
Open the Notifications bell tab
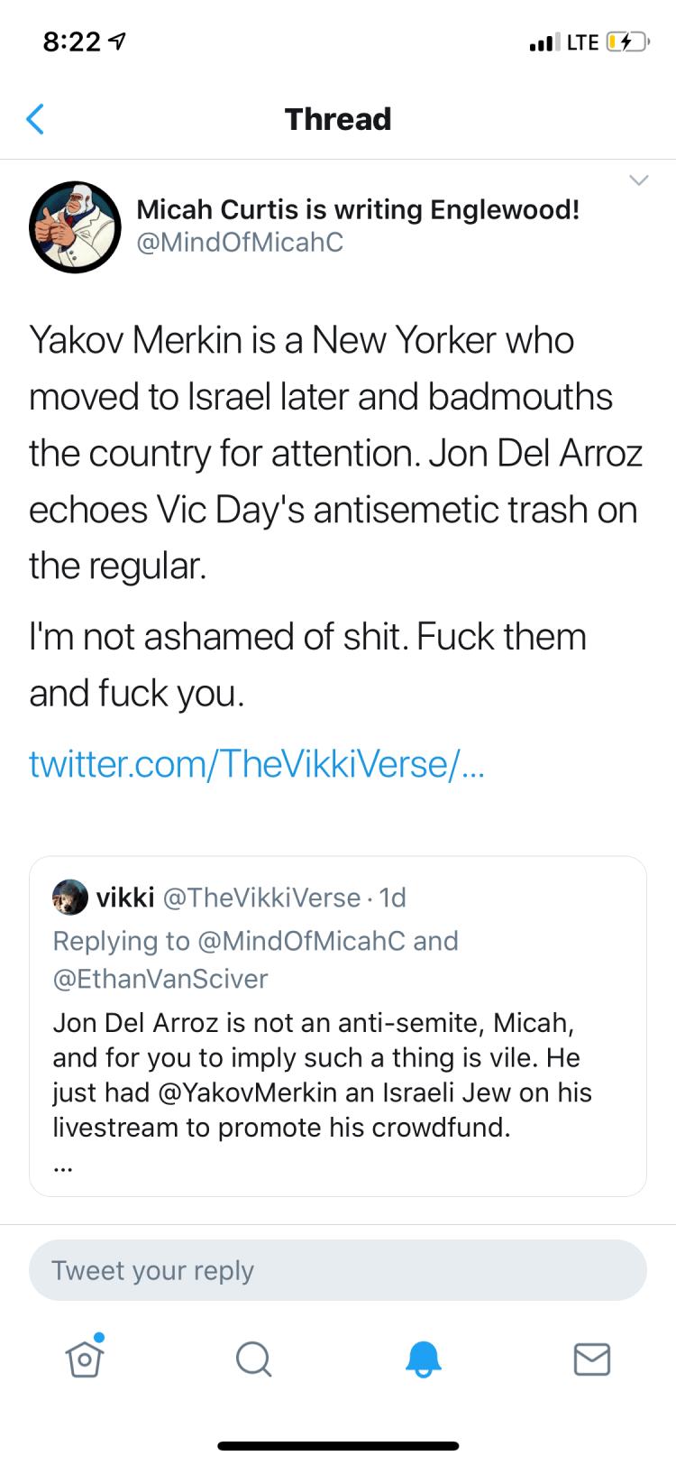[x=423, y=1359]
